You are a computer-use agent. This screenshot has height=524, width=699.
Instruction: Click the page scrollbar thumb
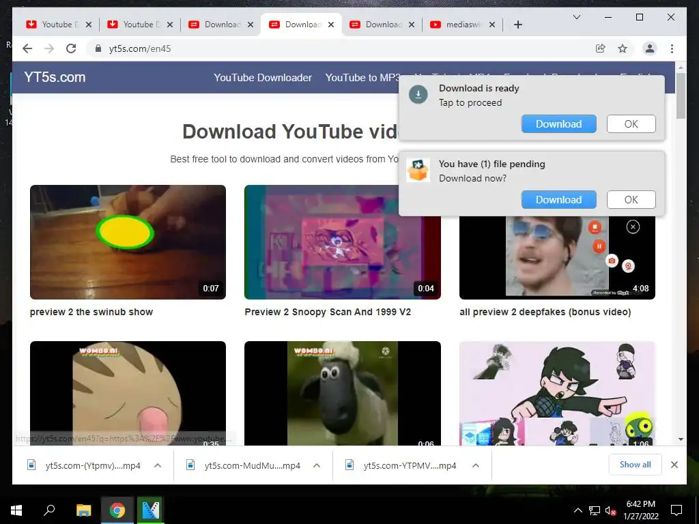click(681, 96)
